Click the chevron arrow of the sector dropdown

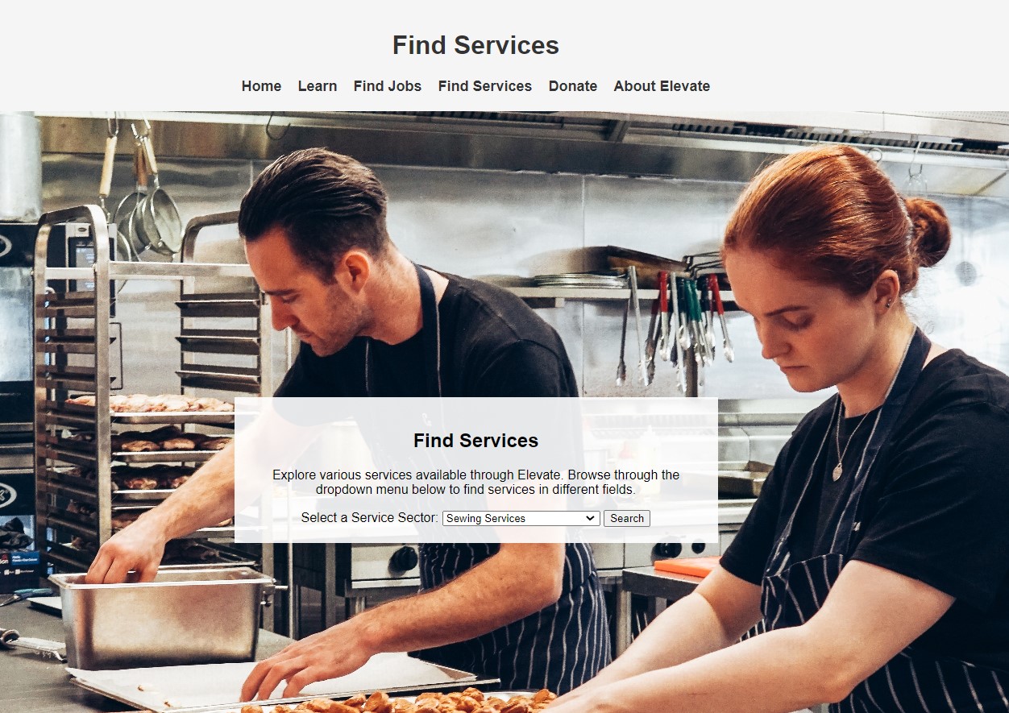[591, 518]
